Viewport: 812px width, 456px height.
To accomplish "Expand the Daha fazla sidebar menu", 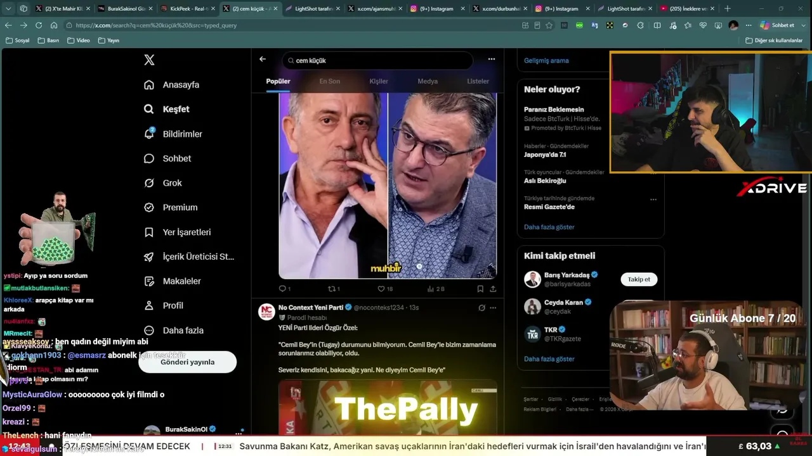I will 174,331.
